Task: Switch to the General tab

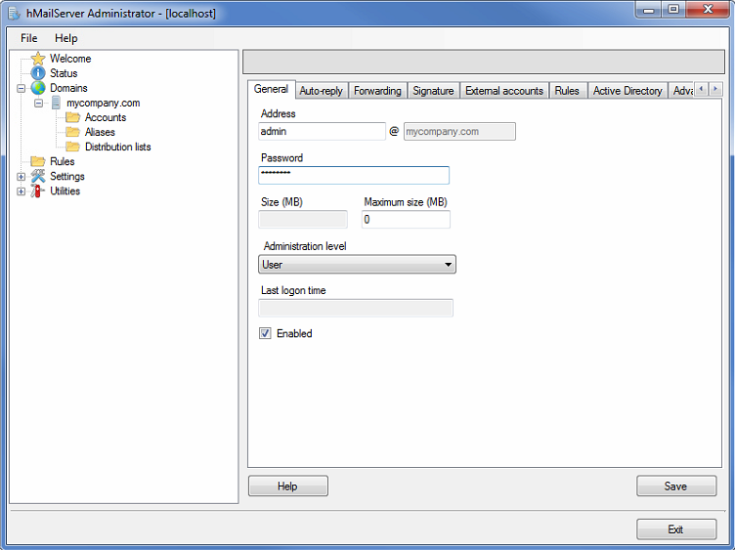Action: coord(271,89)
